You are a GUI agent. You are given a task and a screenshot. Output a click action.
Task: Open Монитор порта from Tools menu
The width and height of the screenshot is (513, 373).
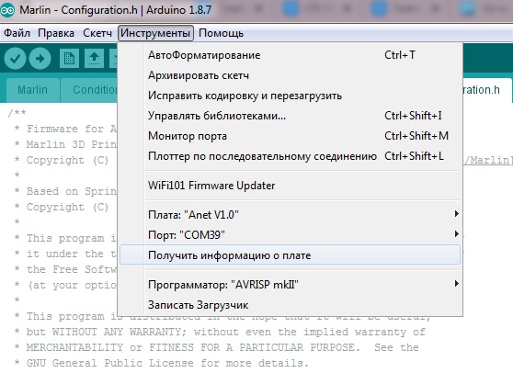click(x=290, y=136)
